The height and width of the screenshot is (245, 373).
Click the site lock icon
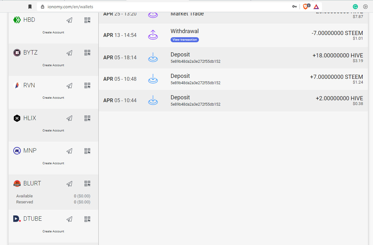coord(43,7)
